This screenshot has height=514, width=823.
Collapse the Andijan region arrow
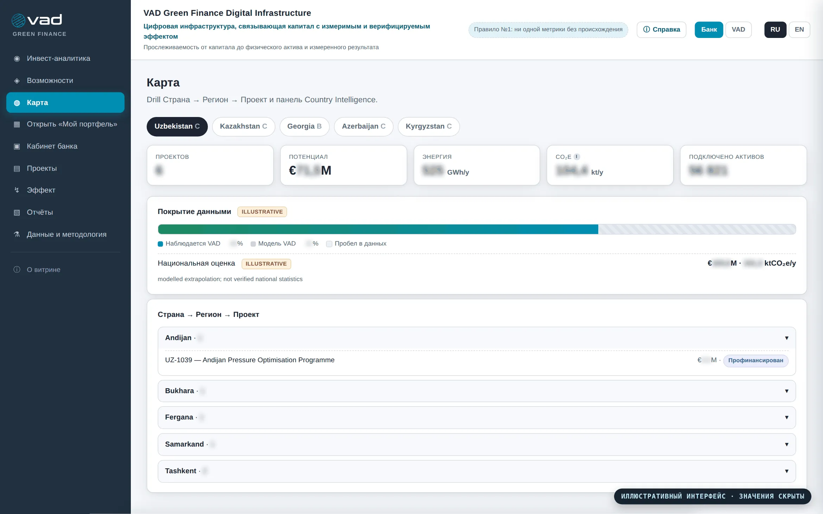point(786,338)
